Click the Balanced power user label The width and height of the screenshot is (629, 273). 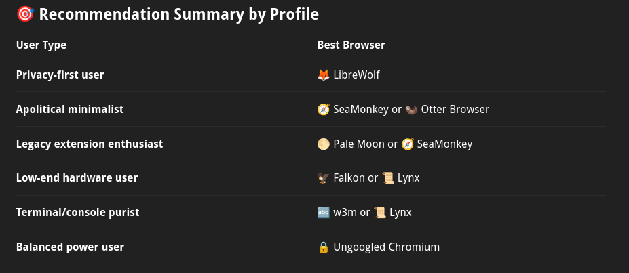(70, 247)
